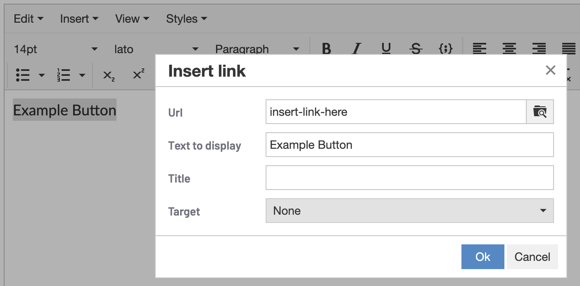This screenshot has width=580, height=286.
Task: Expand the Target None dropdown
Action: tap(409, 211)
